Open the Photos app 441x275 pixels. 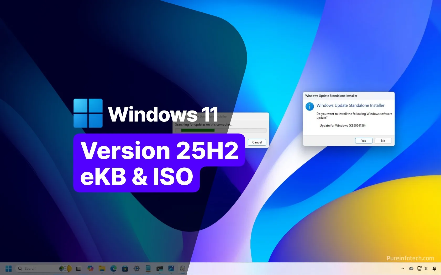point(171,268)
